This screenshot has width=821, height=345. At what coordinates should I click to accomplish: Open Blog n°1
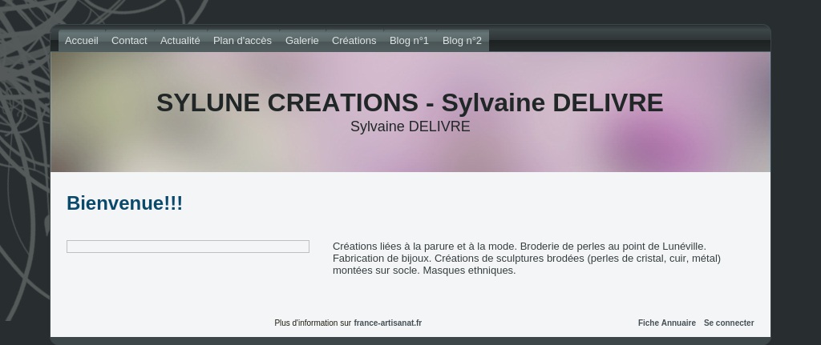tap(410, 41)
